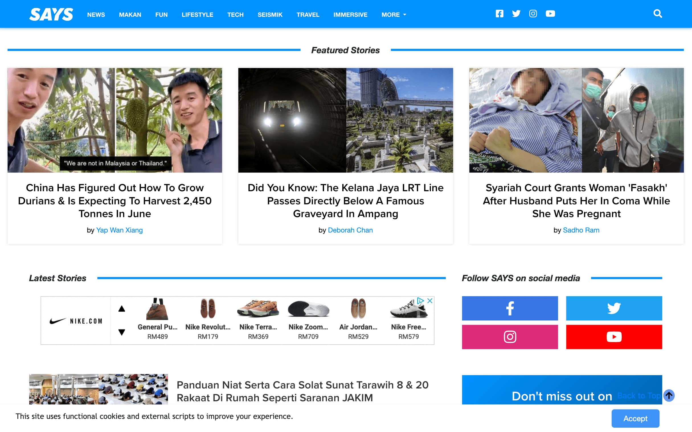The width and height of the screenshot is (692, 432).
Task: Open the Instagram icon in the header
Action: tap(533, 14)
